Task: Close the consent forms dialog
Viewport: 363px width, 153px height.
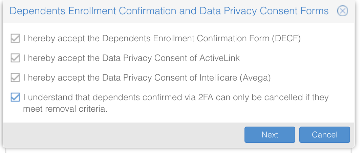Action: tap(343, 11)
